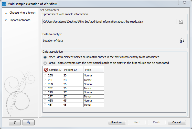Select step 2 Import metadata

(x=18, y=20)
